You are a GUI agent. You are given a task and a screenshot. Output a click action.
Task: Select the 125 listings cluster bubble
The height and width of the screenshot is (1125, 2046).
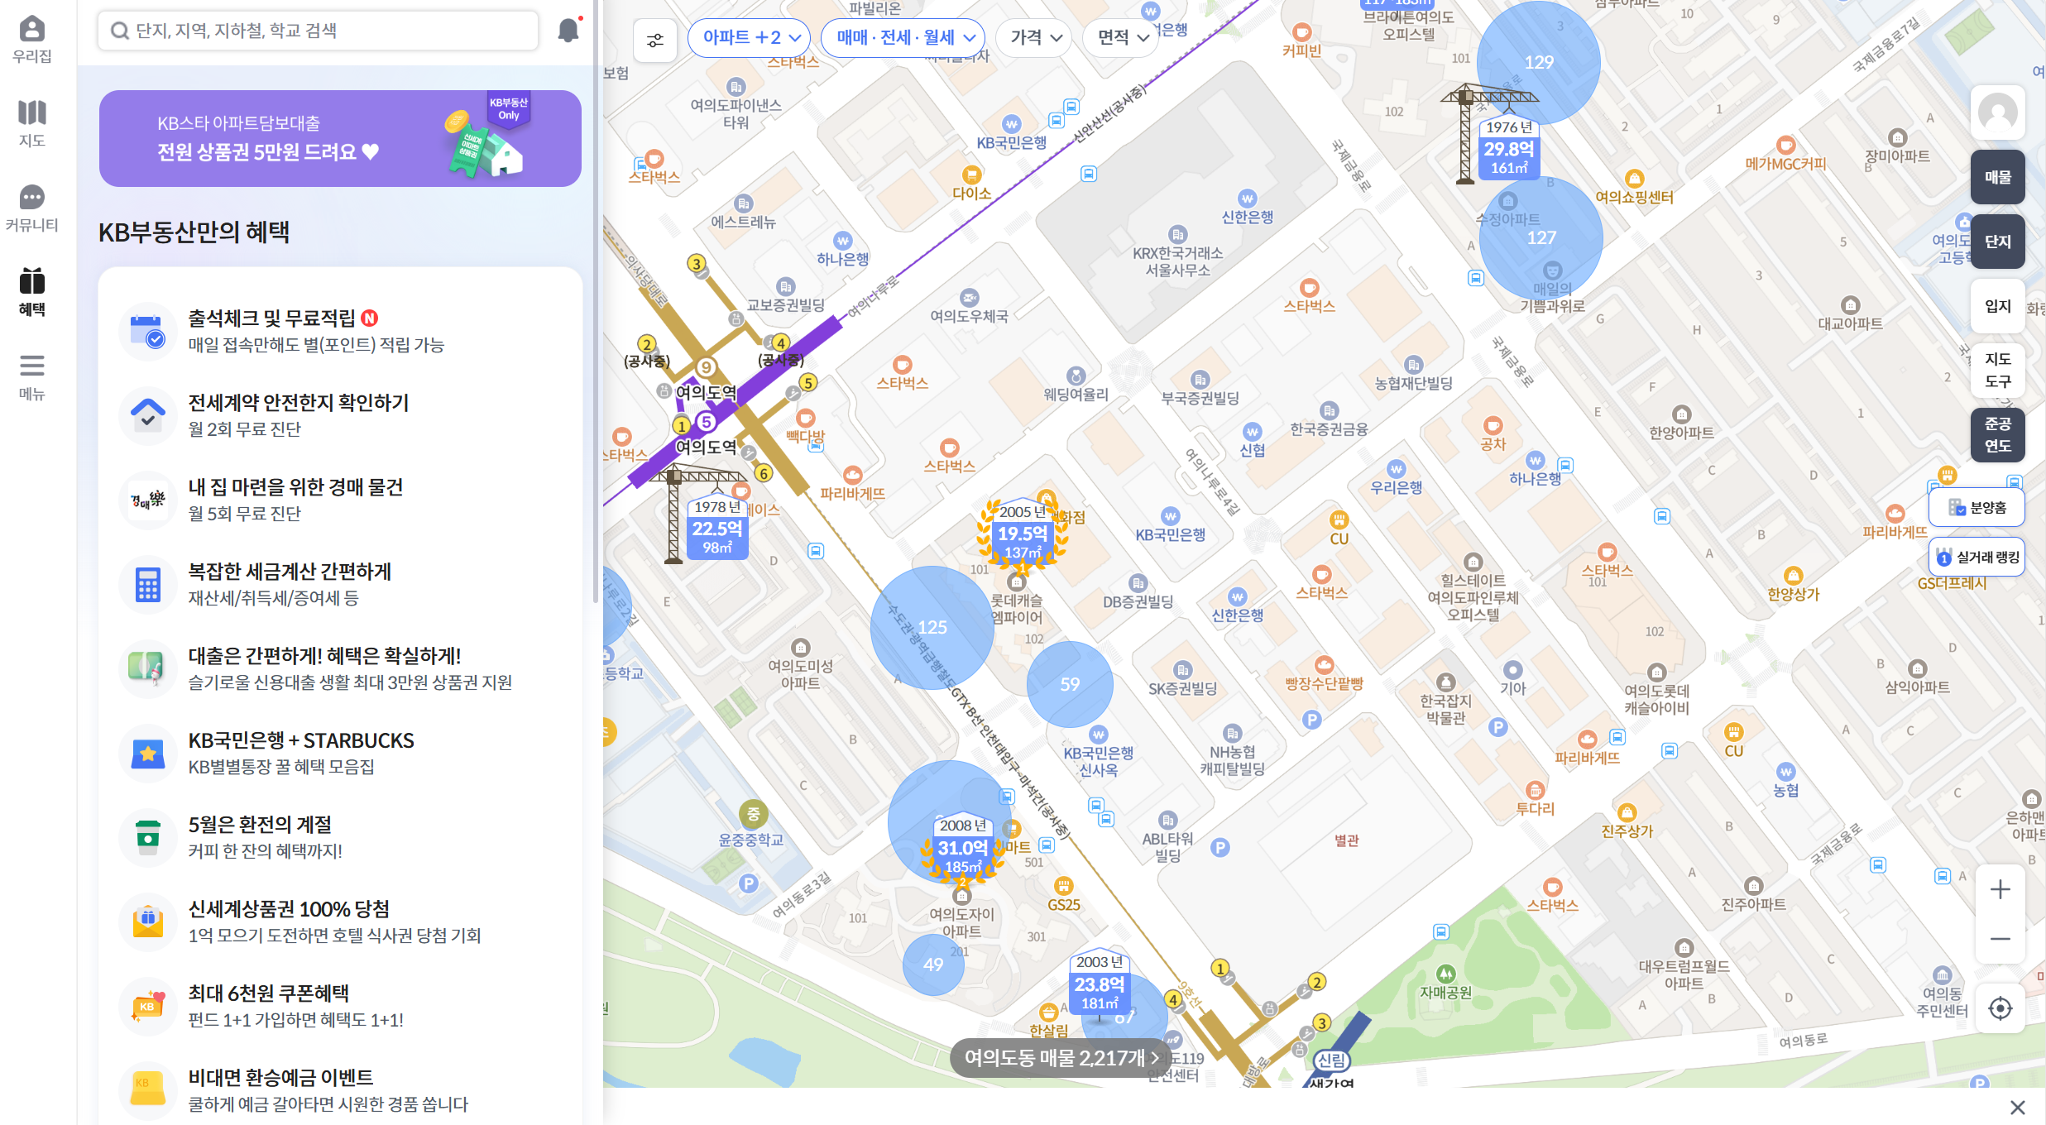(932, 627)
